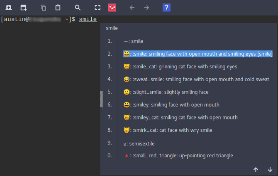The width and height of the screenshot is (278, 176).
Task: Select :slight_smile: slightly smiling face
Action: [166, 92]
